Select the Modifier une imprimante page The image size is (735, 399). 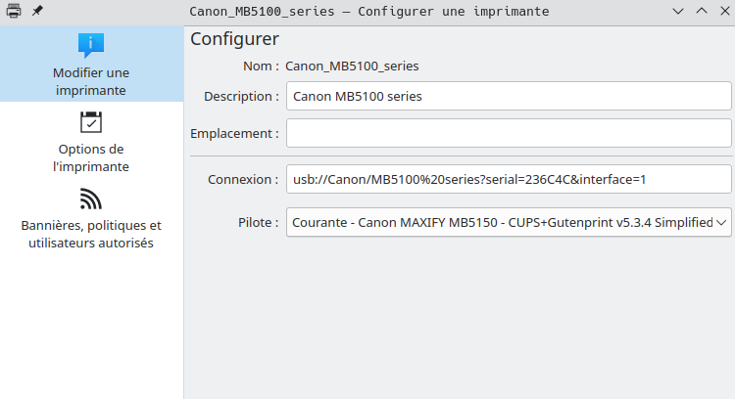pyautogui.click(x=91, y=64)
